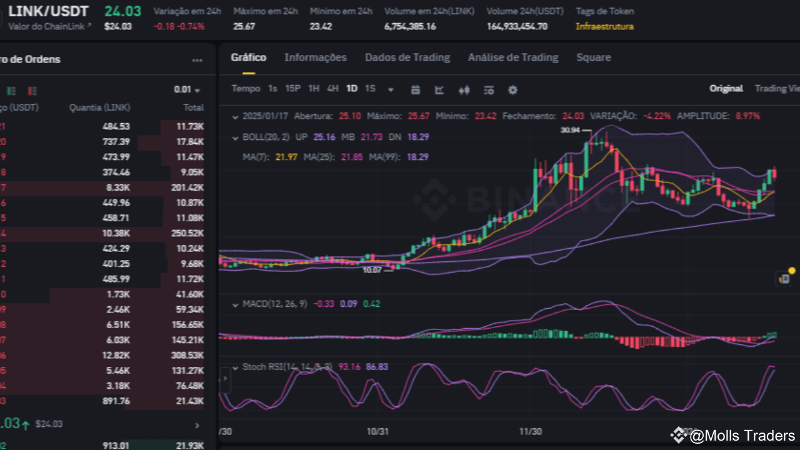800x450 pixels.
Task: Select the sell-only order book view icon
Action: 32,91
